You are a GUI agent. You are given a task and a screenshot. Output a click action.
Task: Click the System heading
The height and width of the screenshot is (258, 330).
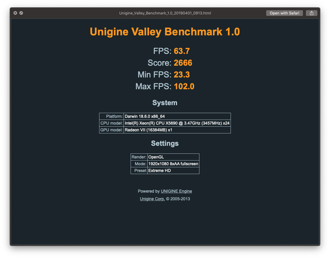pyautogui.click(x=165, y=103)
